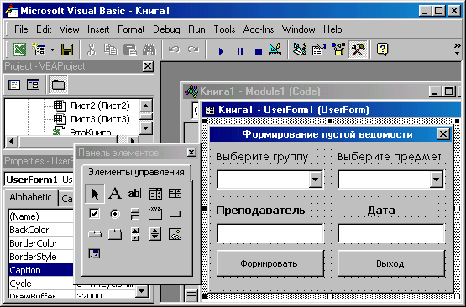This screenshot has width=466, height=307.
Task: Click the Cut scissors icon
Action: (x=92, y=49)
